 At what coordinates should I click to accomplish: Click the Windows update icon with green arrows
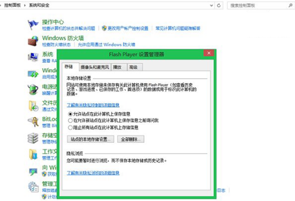tap(33, 74)
